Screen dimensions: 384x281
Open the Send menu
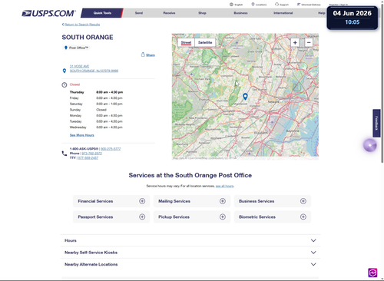139,13
